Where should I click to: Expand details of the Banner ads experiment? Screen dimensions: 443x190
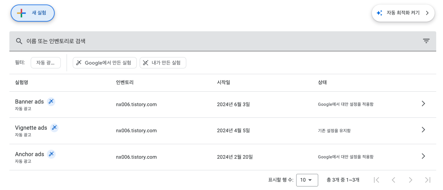click(423, 104)
